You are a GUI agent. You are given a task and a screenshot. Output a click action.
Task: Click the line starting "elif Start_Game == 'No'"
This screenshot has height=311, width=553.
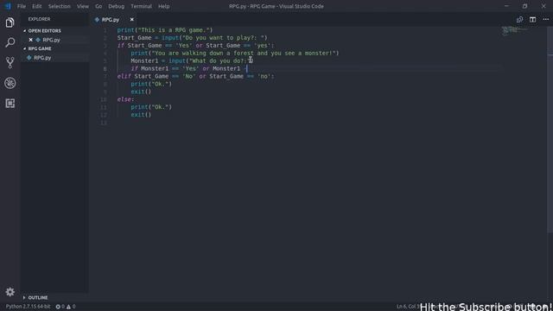click(x=196, y=77)
